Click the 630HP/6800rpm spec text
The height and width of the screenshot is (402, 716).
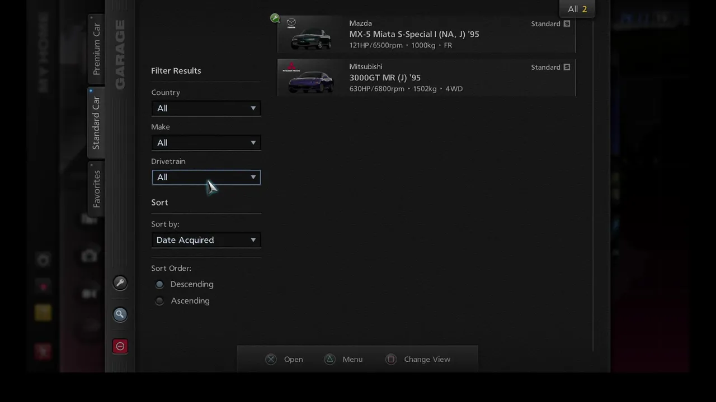[376, 89]
